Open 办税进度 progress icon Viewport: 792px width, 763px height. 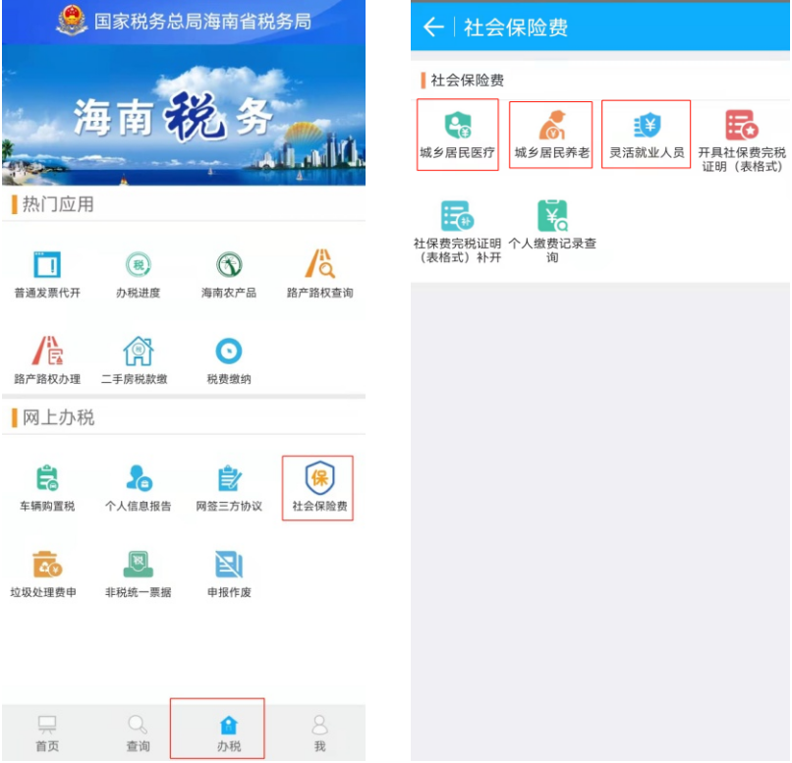[138, 264]
